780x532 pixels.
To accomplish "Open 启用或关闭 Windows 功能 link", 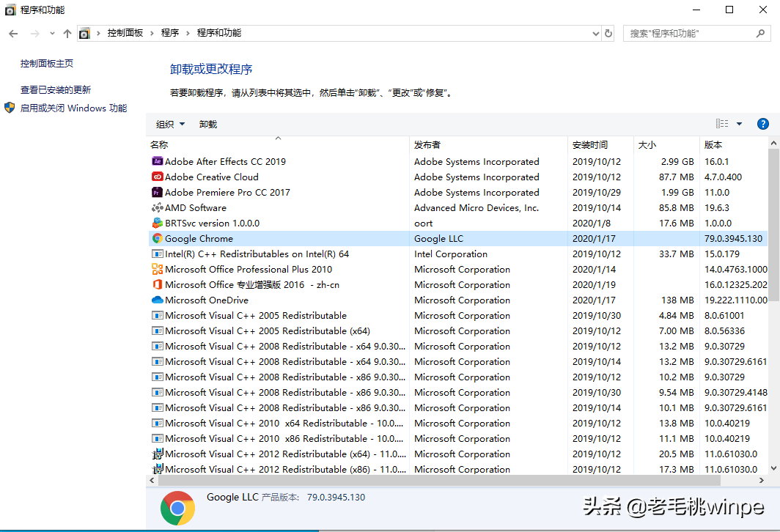I will tap(73, 108).
